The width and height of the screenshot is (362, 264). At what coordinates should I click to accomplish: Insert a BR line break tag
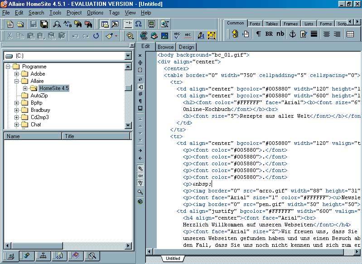(269, 34)
